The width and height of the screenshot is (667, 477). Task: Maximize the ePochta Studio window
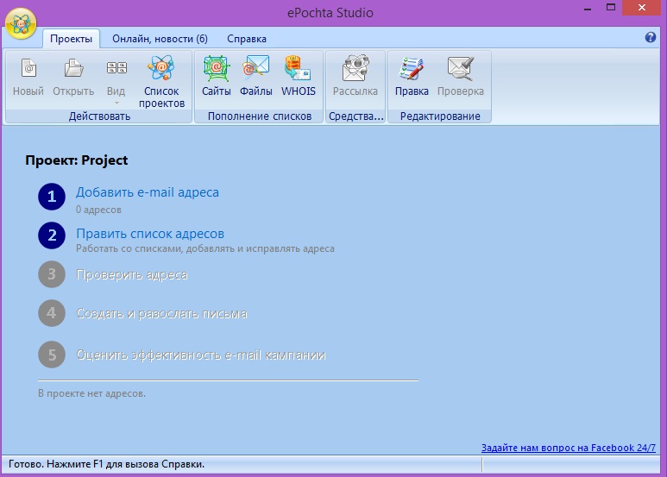coord(611,8)
